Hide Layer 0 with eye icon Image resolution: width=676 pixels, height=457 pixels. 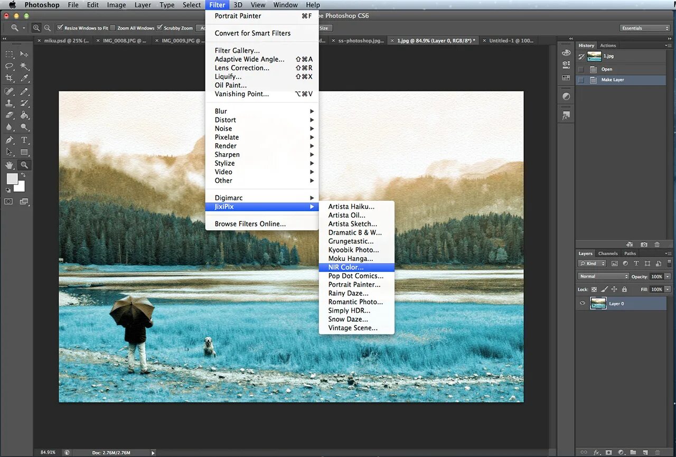583,303
